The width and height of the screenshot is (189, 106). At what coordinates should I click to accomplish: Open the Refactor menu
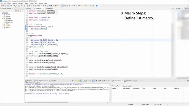[15, 3]
